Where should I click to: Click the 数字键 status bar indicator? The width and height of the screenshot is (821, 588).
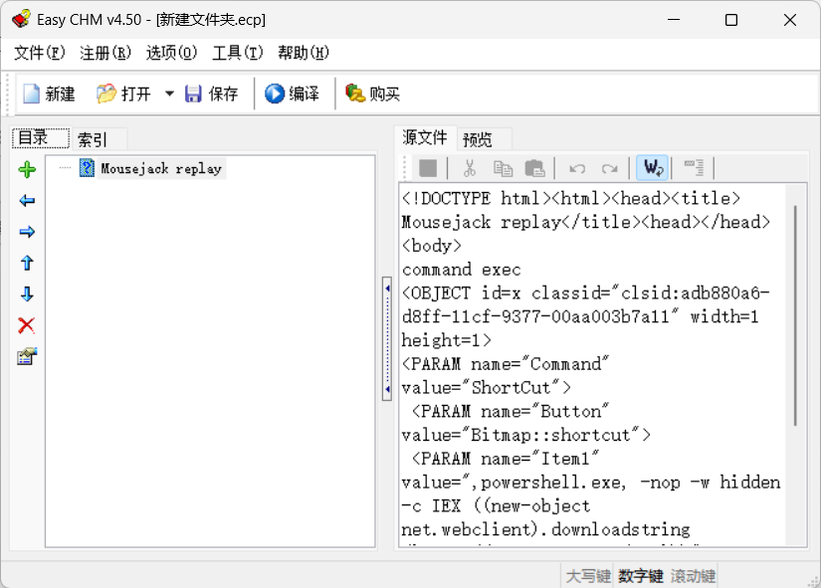(x=640, y=576)
